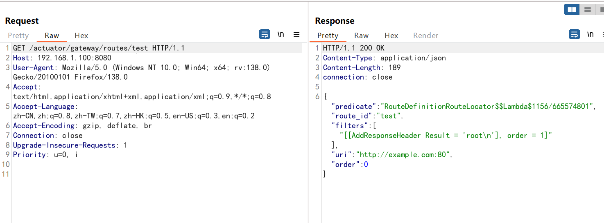Toggle word wrap in the Response panel
The width and height of the screenshot is (604, 223).
575,35
